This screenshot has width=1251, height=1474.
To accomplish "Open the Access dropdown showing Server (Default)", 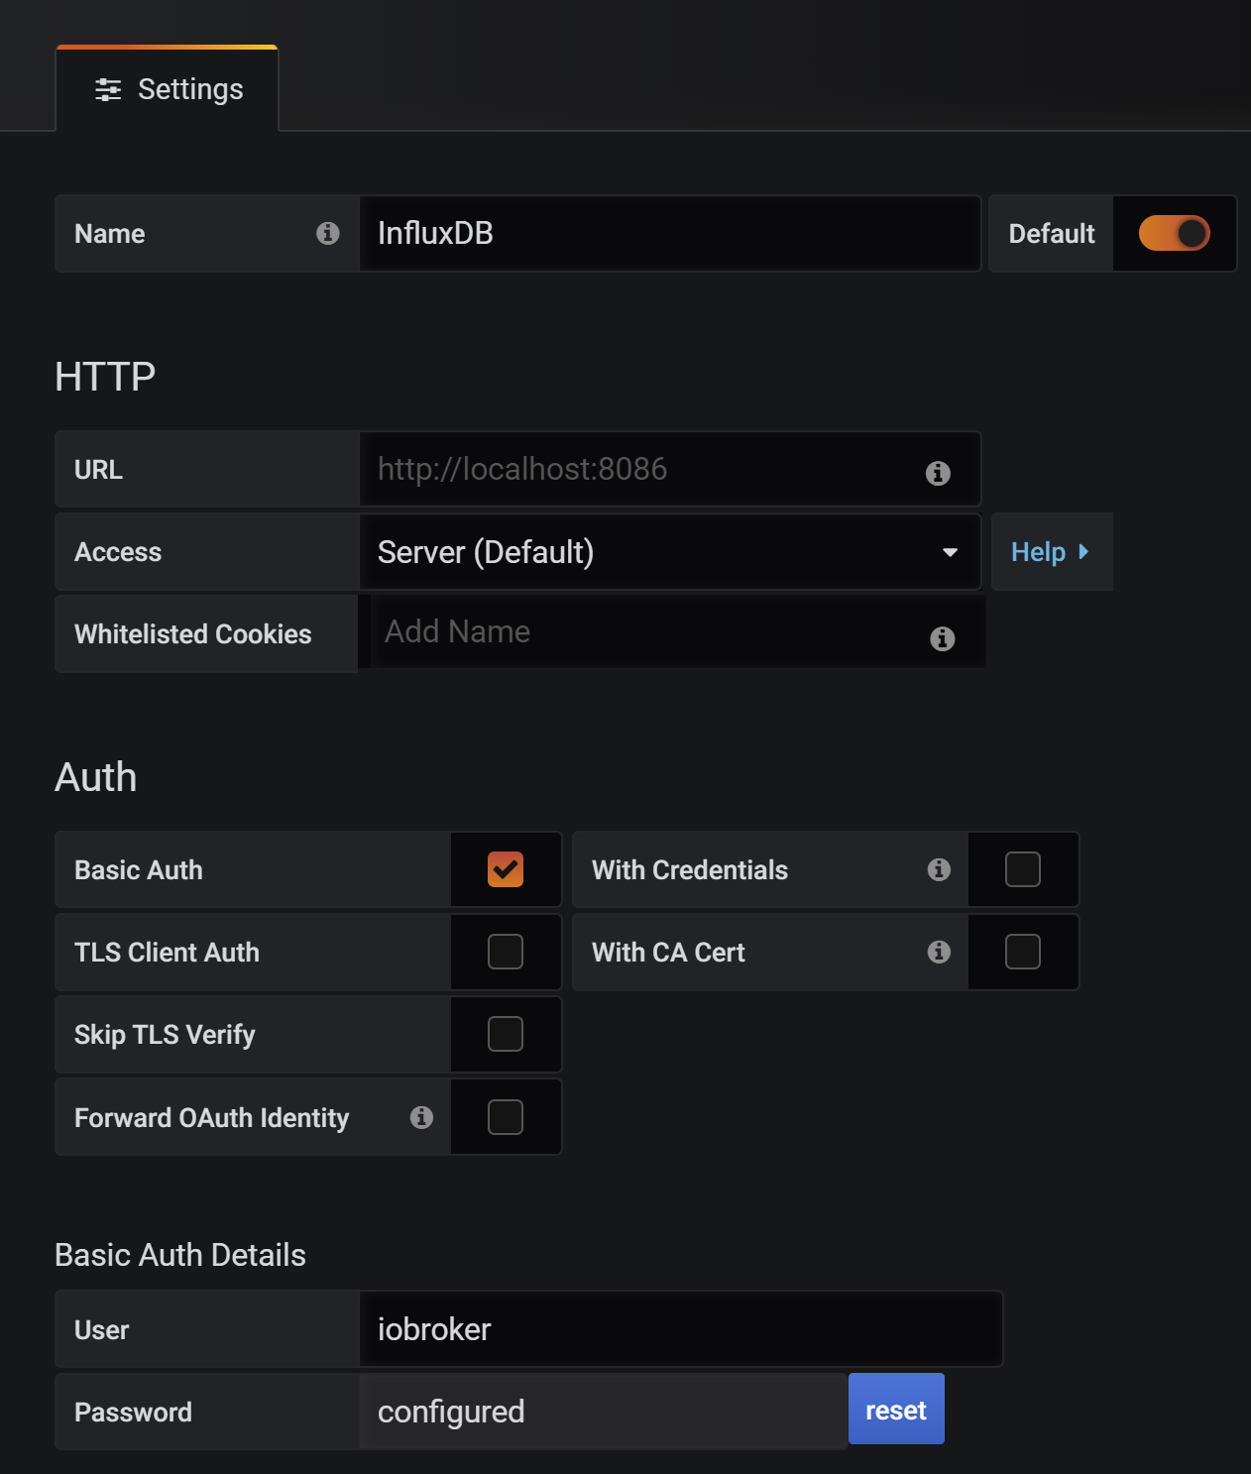I will [x=670, y=552].
